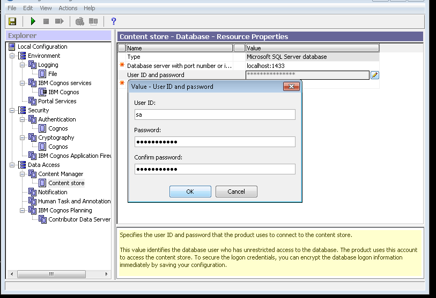
Task: Select Cognos under Cryptography
Action: coord(58,147)
